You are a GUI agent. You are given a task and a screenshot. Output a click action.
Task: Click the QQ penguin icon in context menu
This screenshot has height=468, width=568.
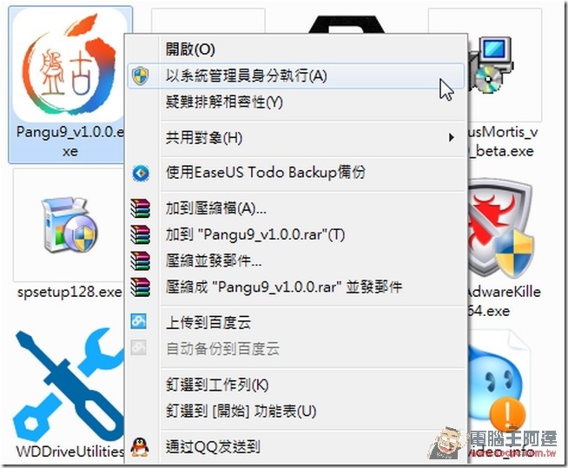pyautogui.click(x=140, y=447)
